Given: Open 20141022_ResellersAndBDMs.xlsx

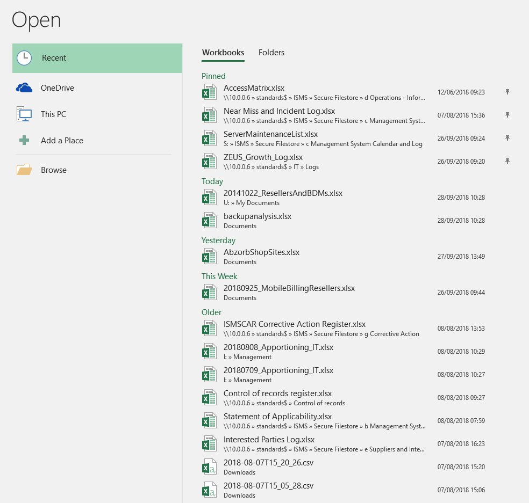Looking at the screenshot, I should 283,193.
